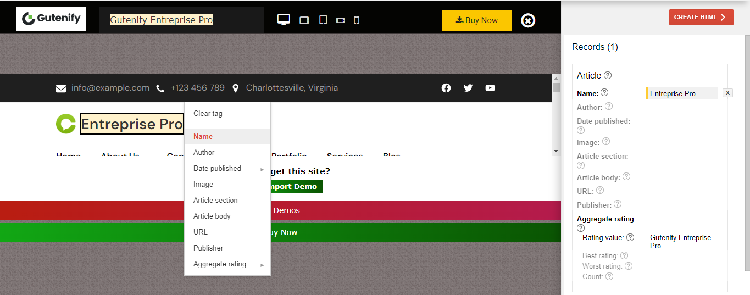Close preview with the X circle icon
This screenshot has width=750, height=295.
[527, 20]
